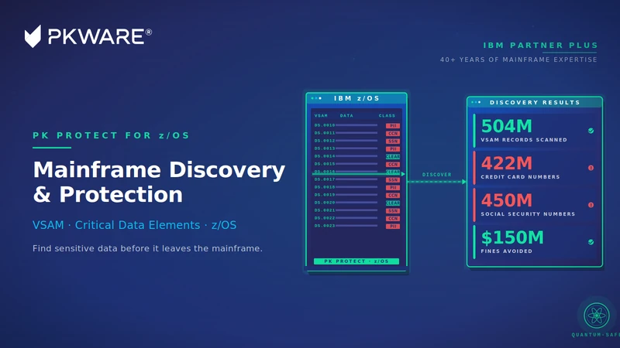
Task: Click the alert icon beside 450M SSNs
Action: click(591, 205)
